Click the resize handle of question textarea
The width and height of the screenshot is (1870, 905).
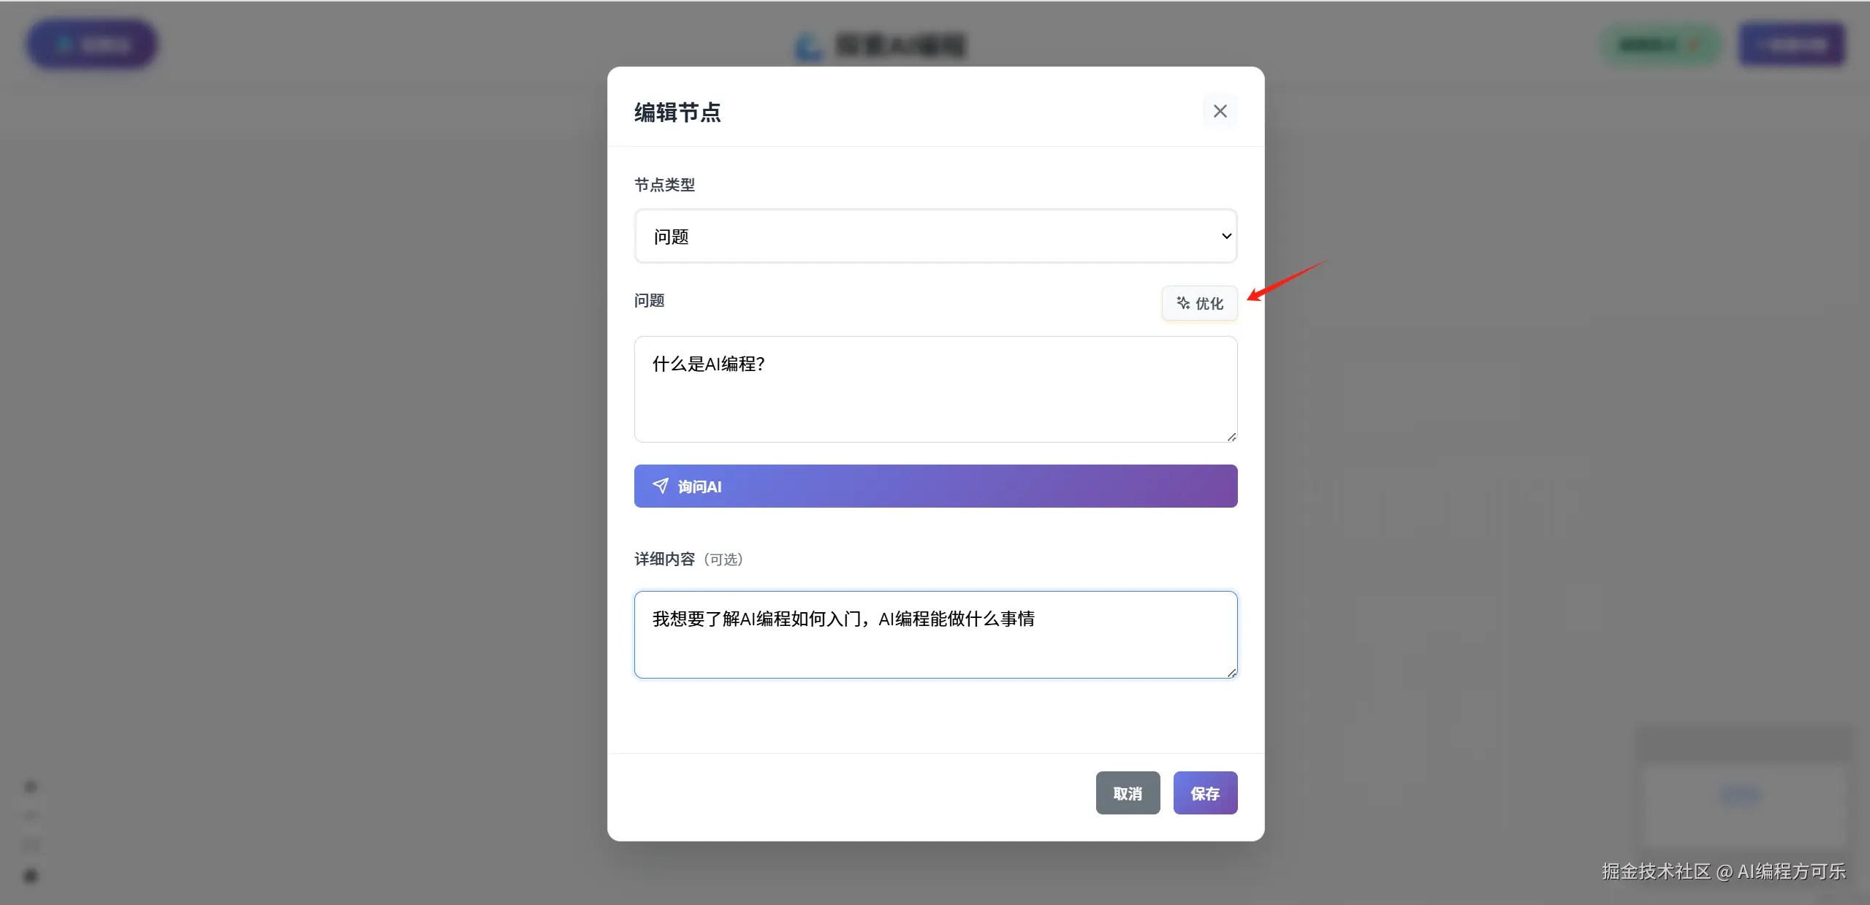1231,437
